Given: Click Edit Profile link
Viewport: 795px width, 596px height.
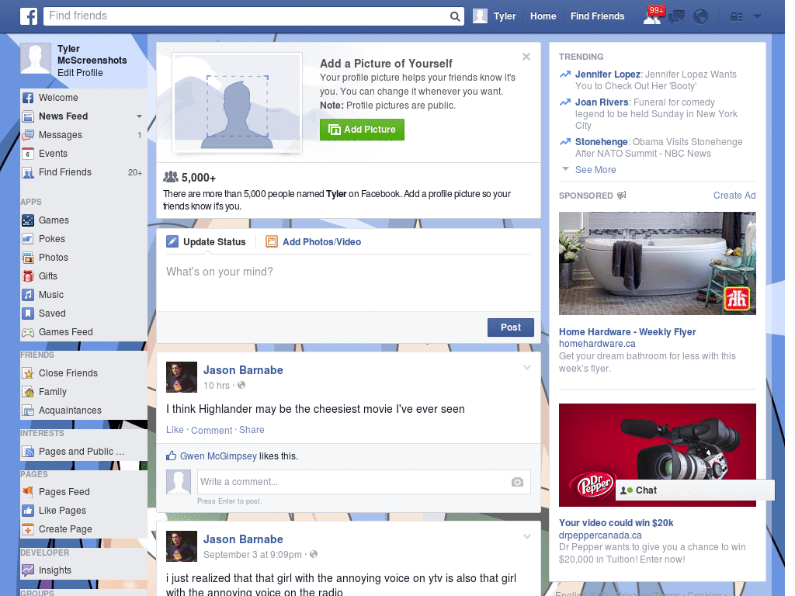Looking at the screenshot, I should (x=80, y=73).
